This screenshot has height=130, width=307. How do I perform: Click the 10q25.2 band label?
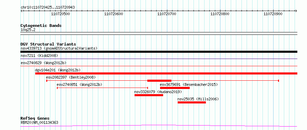tap(28, 30)
